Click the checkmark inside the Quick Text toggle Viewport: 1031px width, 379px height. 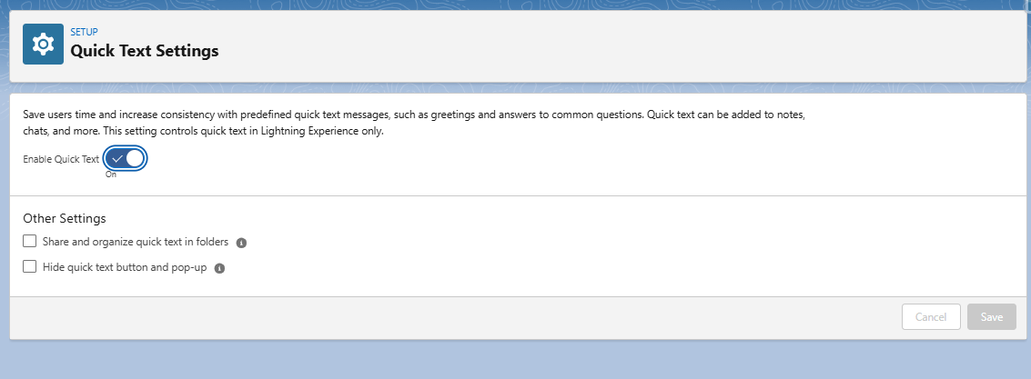pos(116,158)
